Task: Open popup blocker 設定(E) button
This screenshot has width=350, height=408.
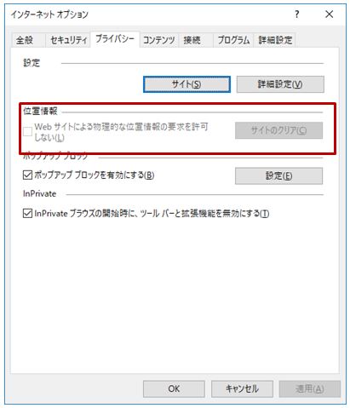Action: pos(278,176)
